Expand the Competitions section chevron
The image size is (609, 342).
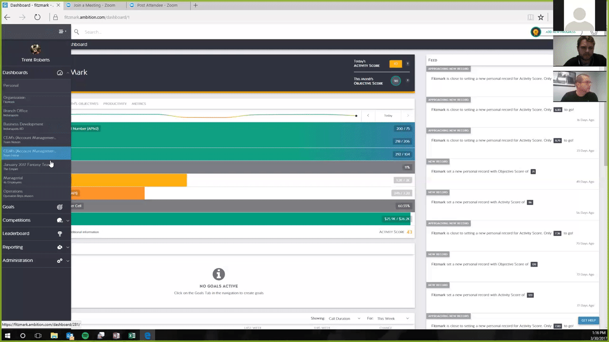[68, 220]
